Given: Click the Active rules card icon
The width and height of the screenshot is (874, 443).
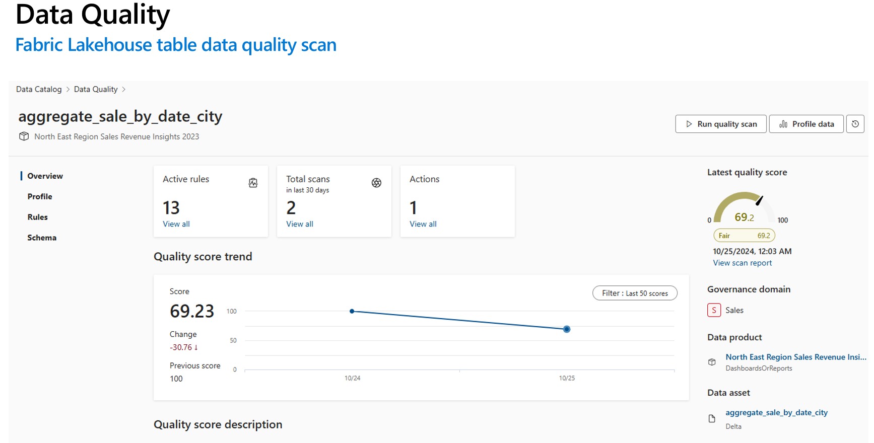Looking at the screenshot, I should click(253, 183).
